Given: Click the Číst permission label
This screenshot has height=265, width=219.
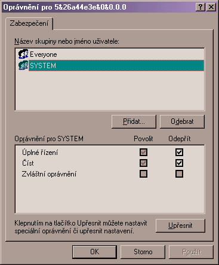Looking at the screenshot, I should (28, 163).
